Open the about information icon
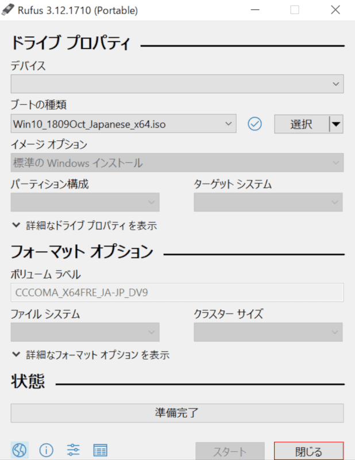Image resolution: width=355 pixels, height=460 pixels. click(47, 450)
